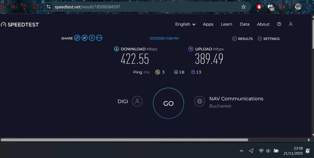Click the Bucharest server location text
The image size is (314, 158).
coord(220,106)
